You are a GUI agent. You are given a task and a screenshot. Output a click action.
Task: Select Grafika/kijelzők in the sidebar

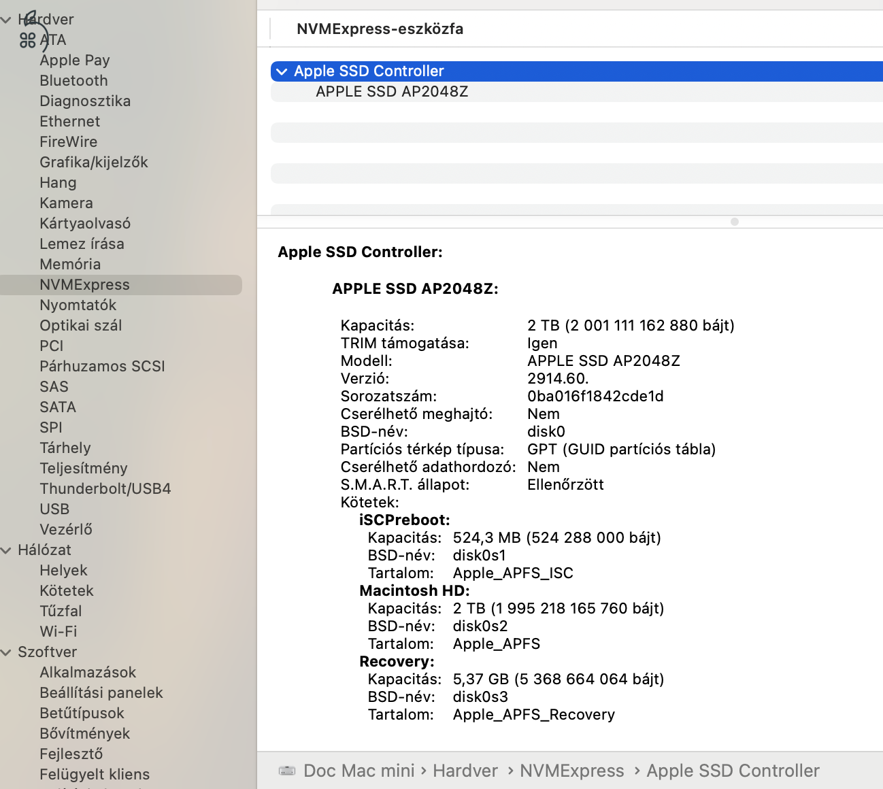pos(94,163)
